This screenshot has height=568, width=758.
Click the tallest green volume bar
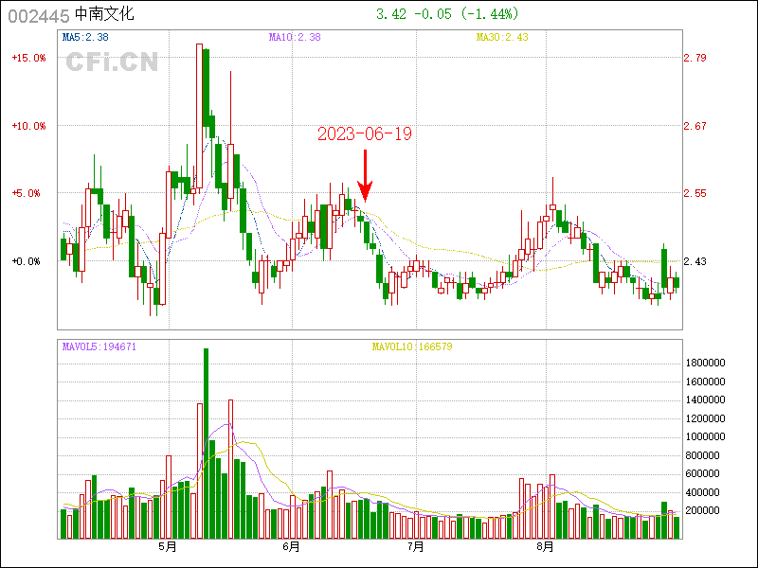(x=206, y=443)
